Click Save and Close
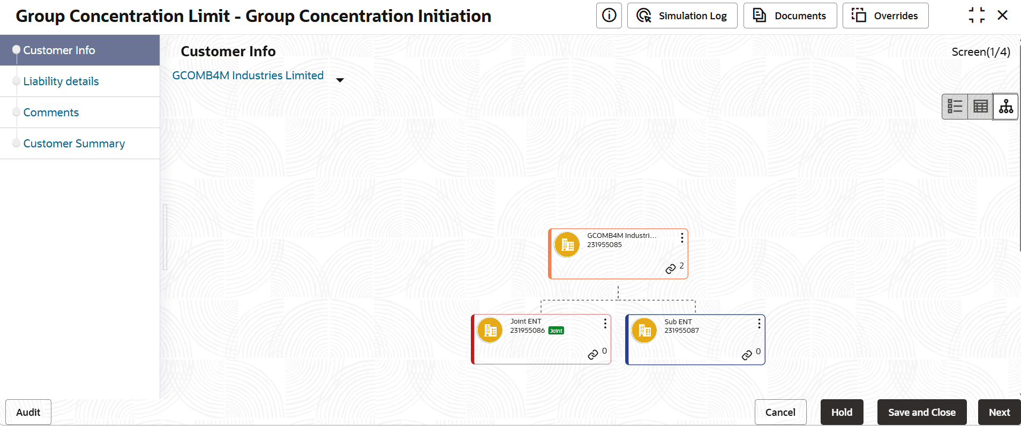This screenshot has height=426, width=1021. pos(922,412)
